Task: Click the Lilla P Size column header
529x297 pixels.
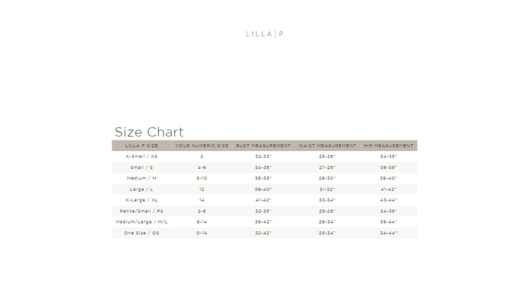Action: tap(142, 146)
